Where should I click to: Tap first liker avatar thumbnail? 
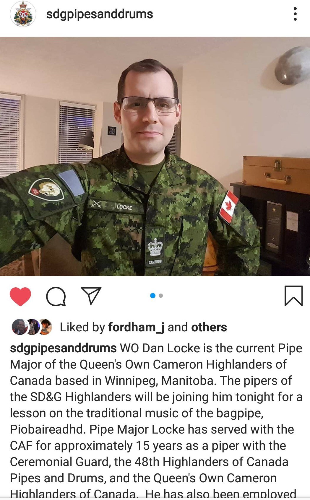coord(19,327)
